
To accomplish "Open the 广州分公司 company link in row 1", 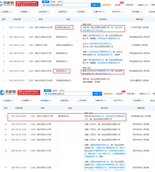I will click(x=102, y=29).
